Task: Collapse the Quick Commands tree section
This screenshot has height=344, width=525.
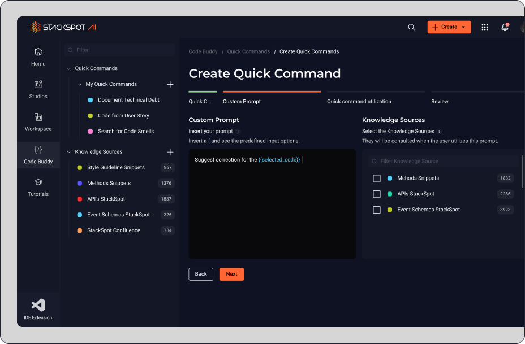Action: pyautogui.click(x=68, y=68)
